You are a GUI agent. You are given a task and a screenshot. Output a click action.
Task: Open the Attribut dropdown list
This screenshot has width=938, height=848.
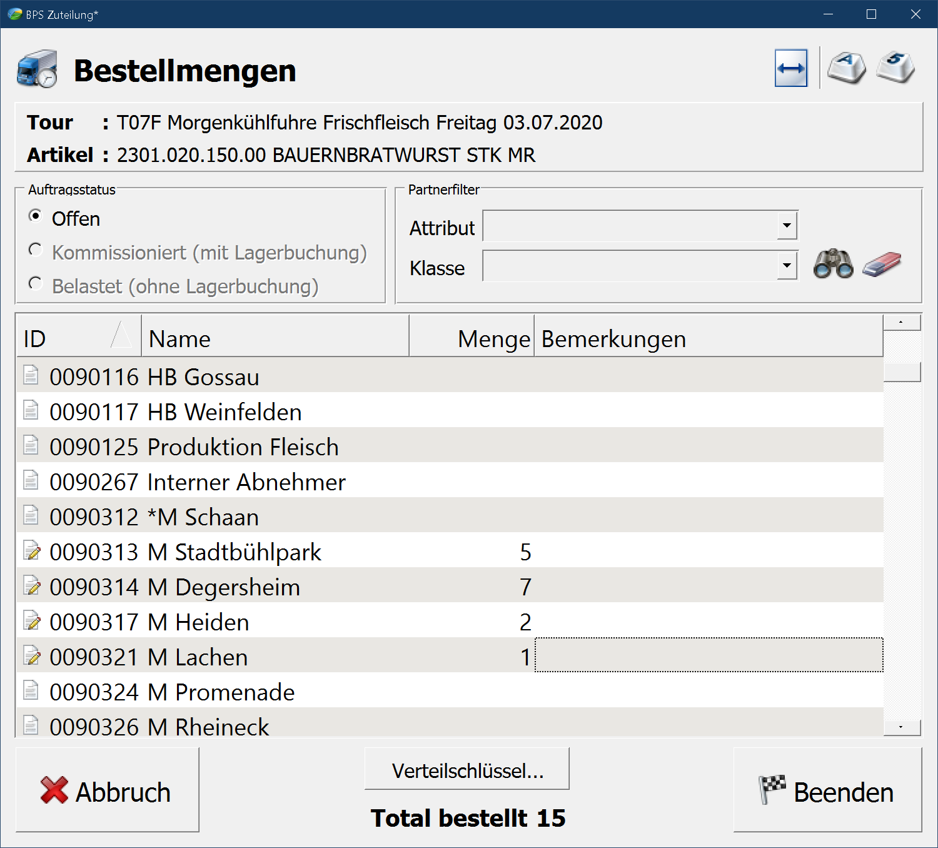(787, 226)
